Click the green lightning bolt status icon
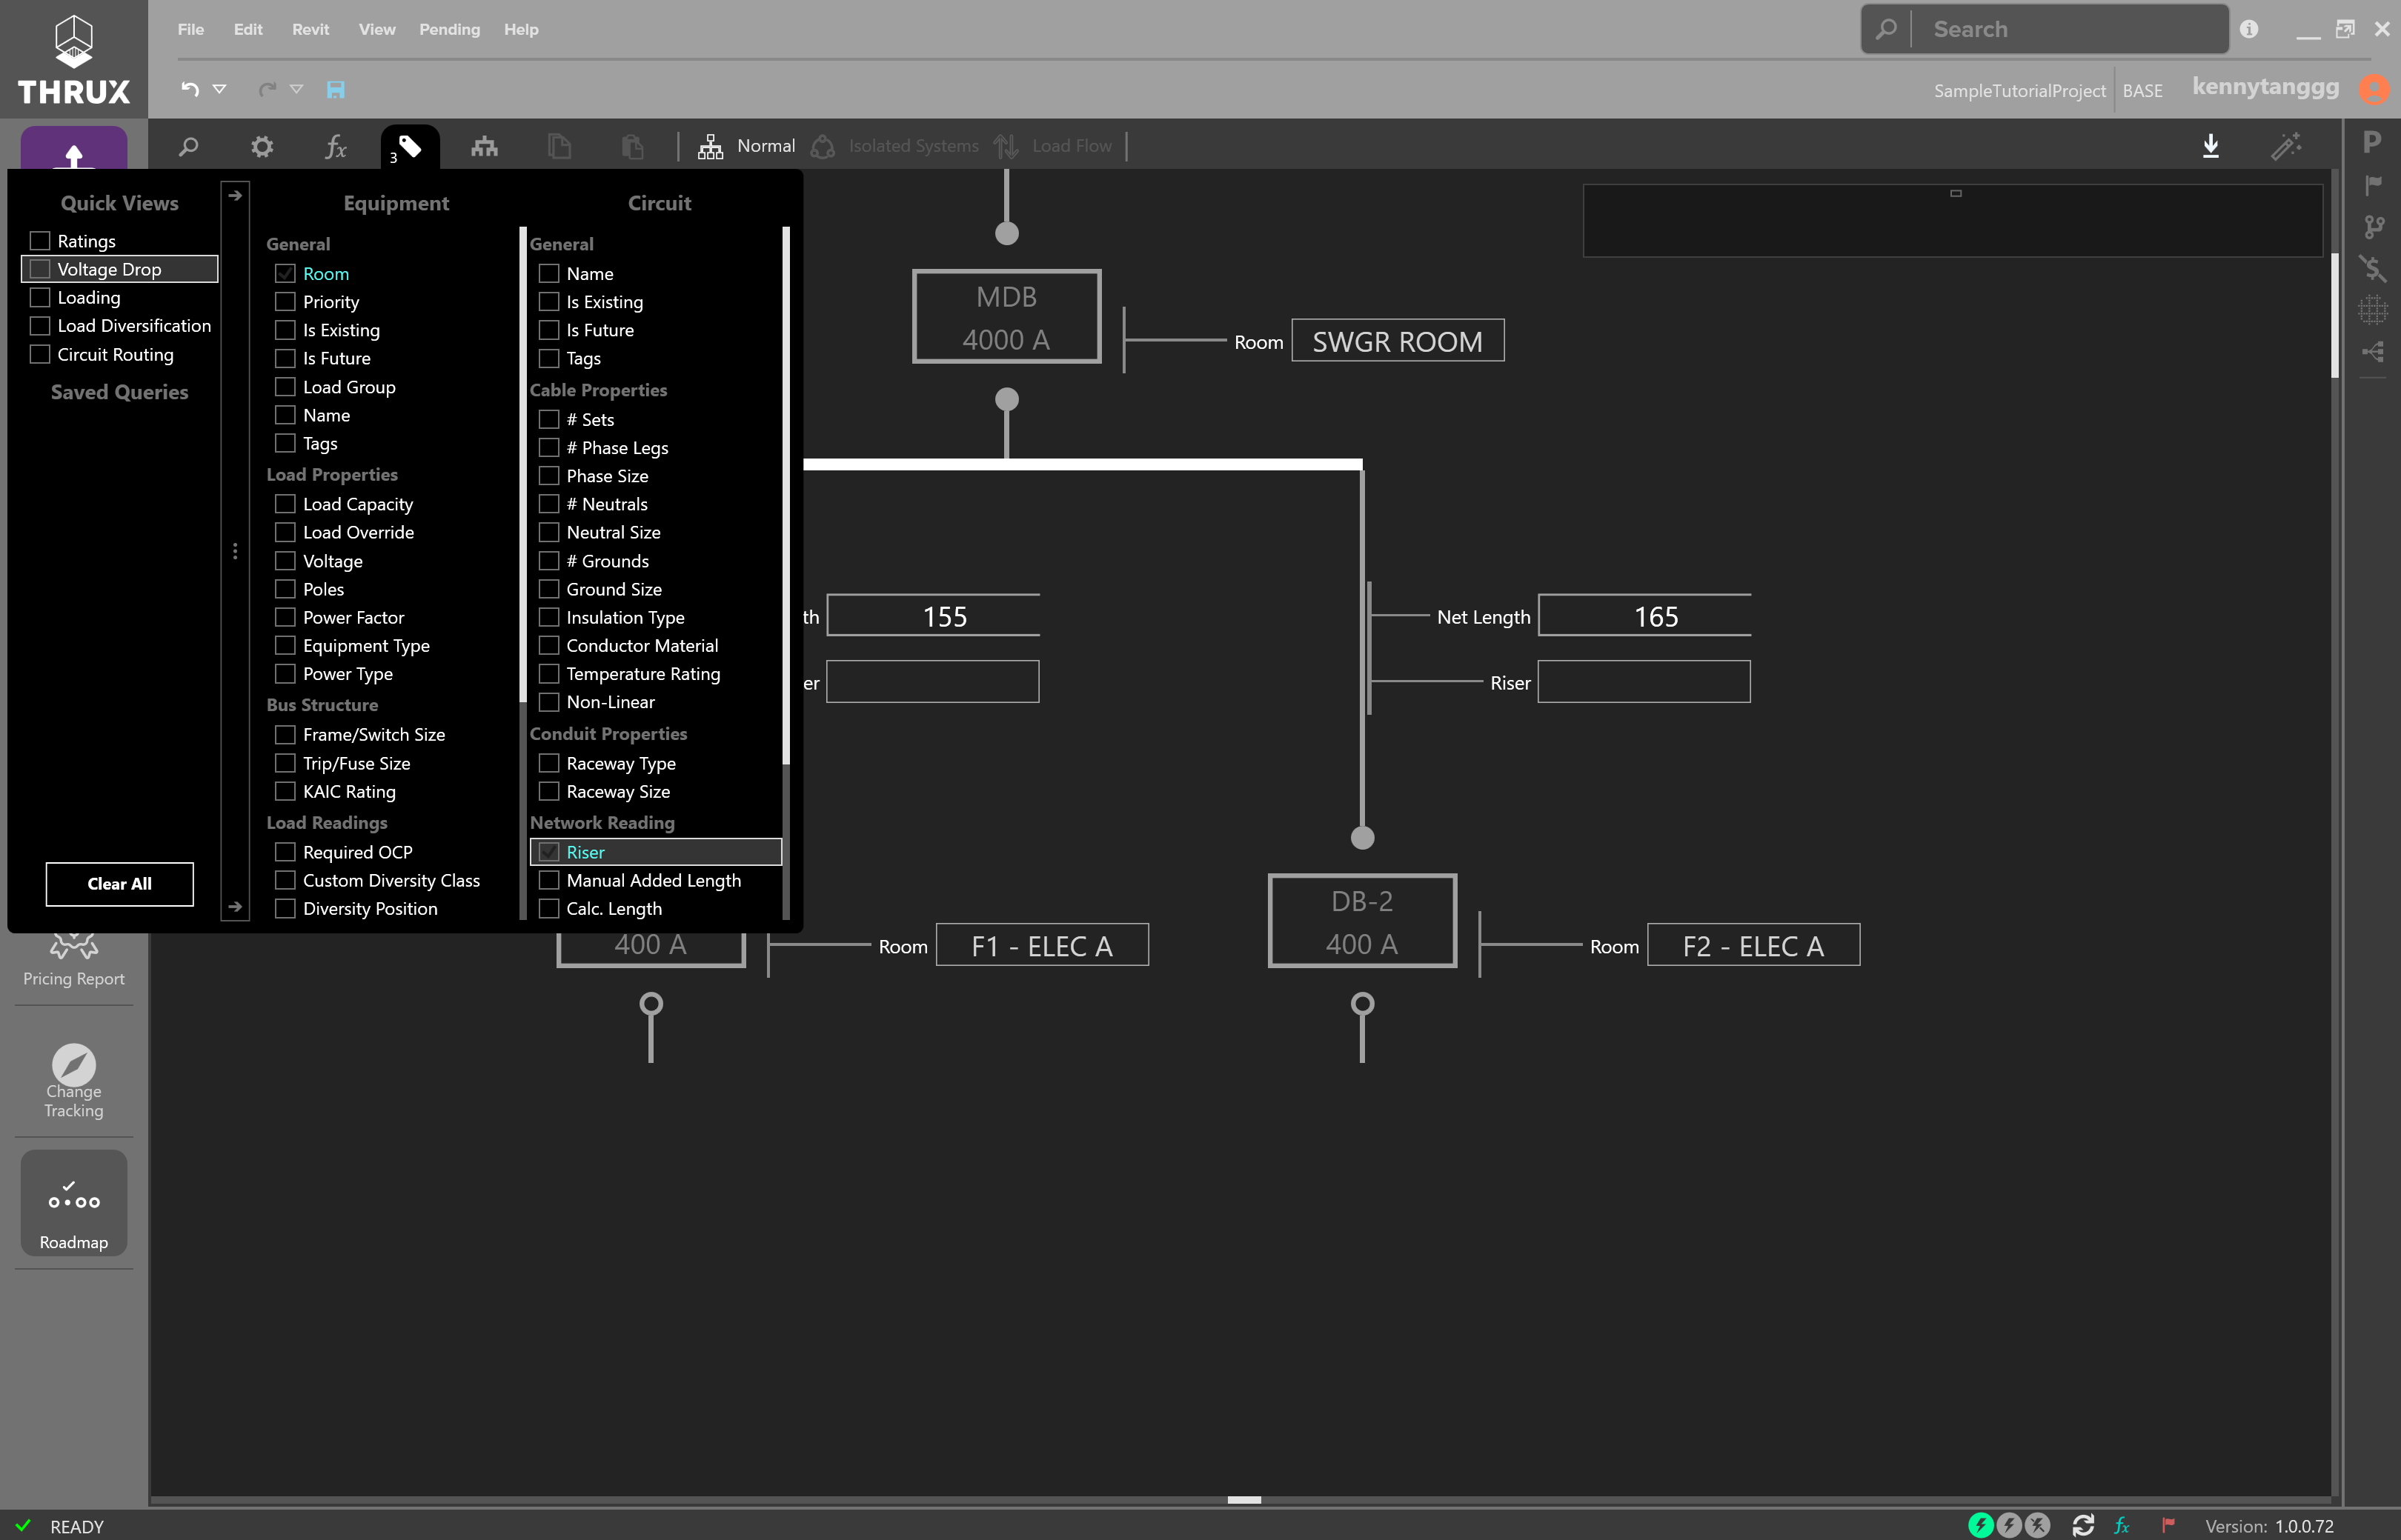The image size is (2401, 1540). point(1980,1525)
